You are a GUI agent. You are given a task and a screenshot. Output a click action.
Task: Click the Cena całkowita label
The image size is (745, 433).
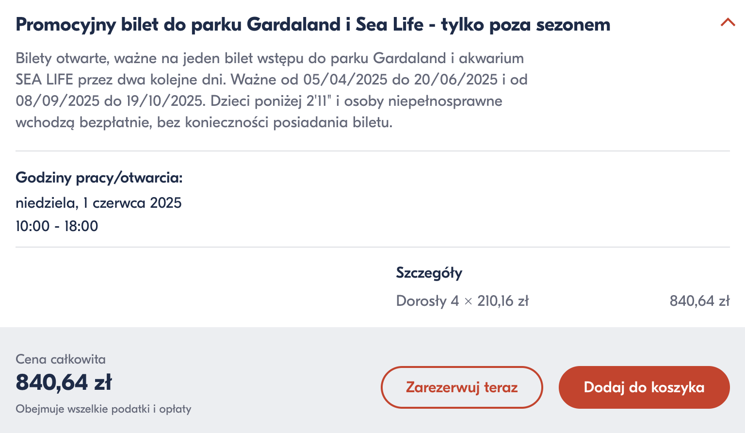(x=61, y=359)
